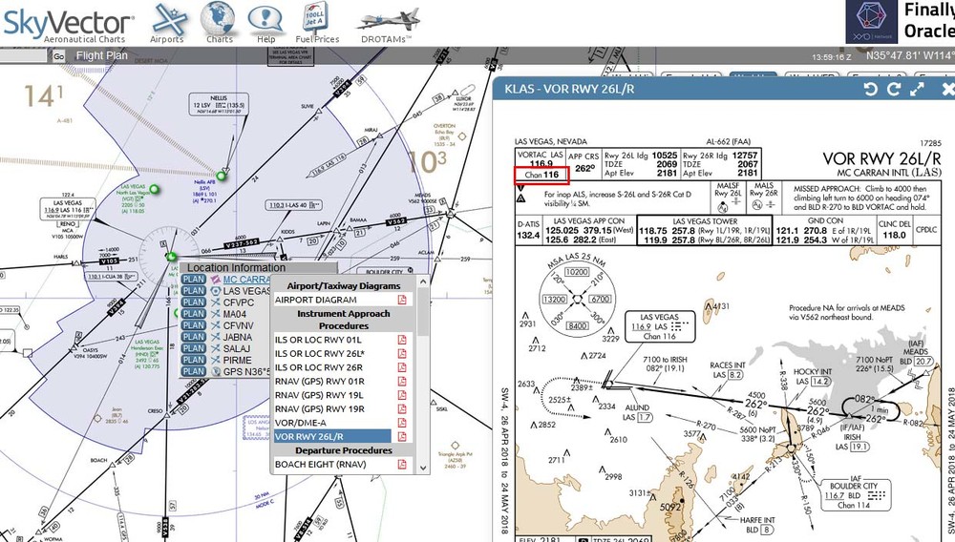Open the MC CARRAN airport link
This screenshot has height=542, width=955.
(246, 280)
